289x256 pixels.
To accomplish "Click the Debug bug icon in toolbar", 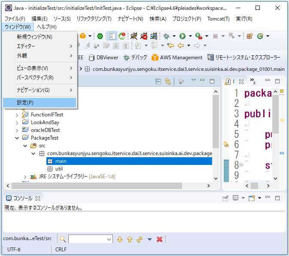I will point(166,36).
